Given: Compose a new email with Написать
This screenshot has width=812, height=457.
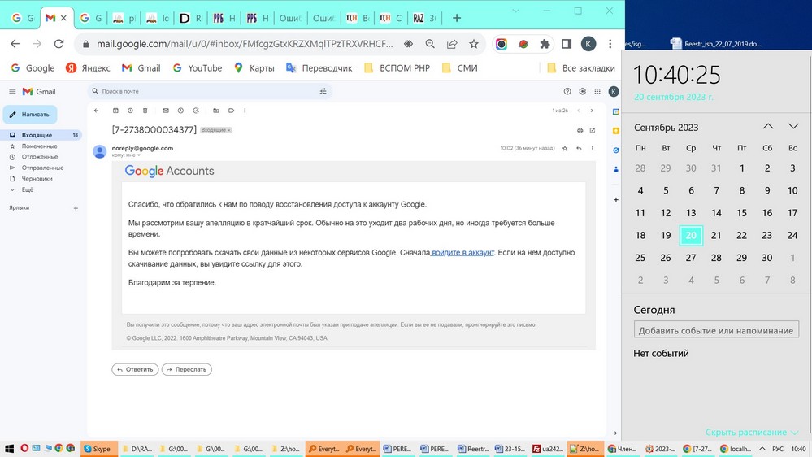Looking at the screenshot, I should pos(30,115).
